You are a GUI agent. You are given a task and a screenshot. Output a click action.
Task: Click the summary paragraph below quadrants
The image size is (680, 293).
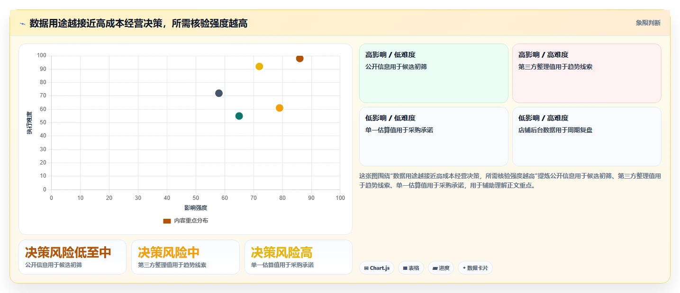pyautogui.click(x=510, y=181)
